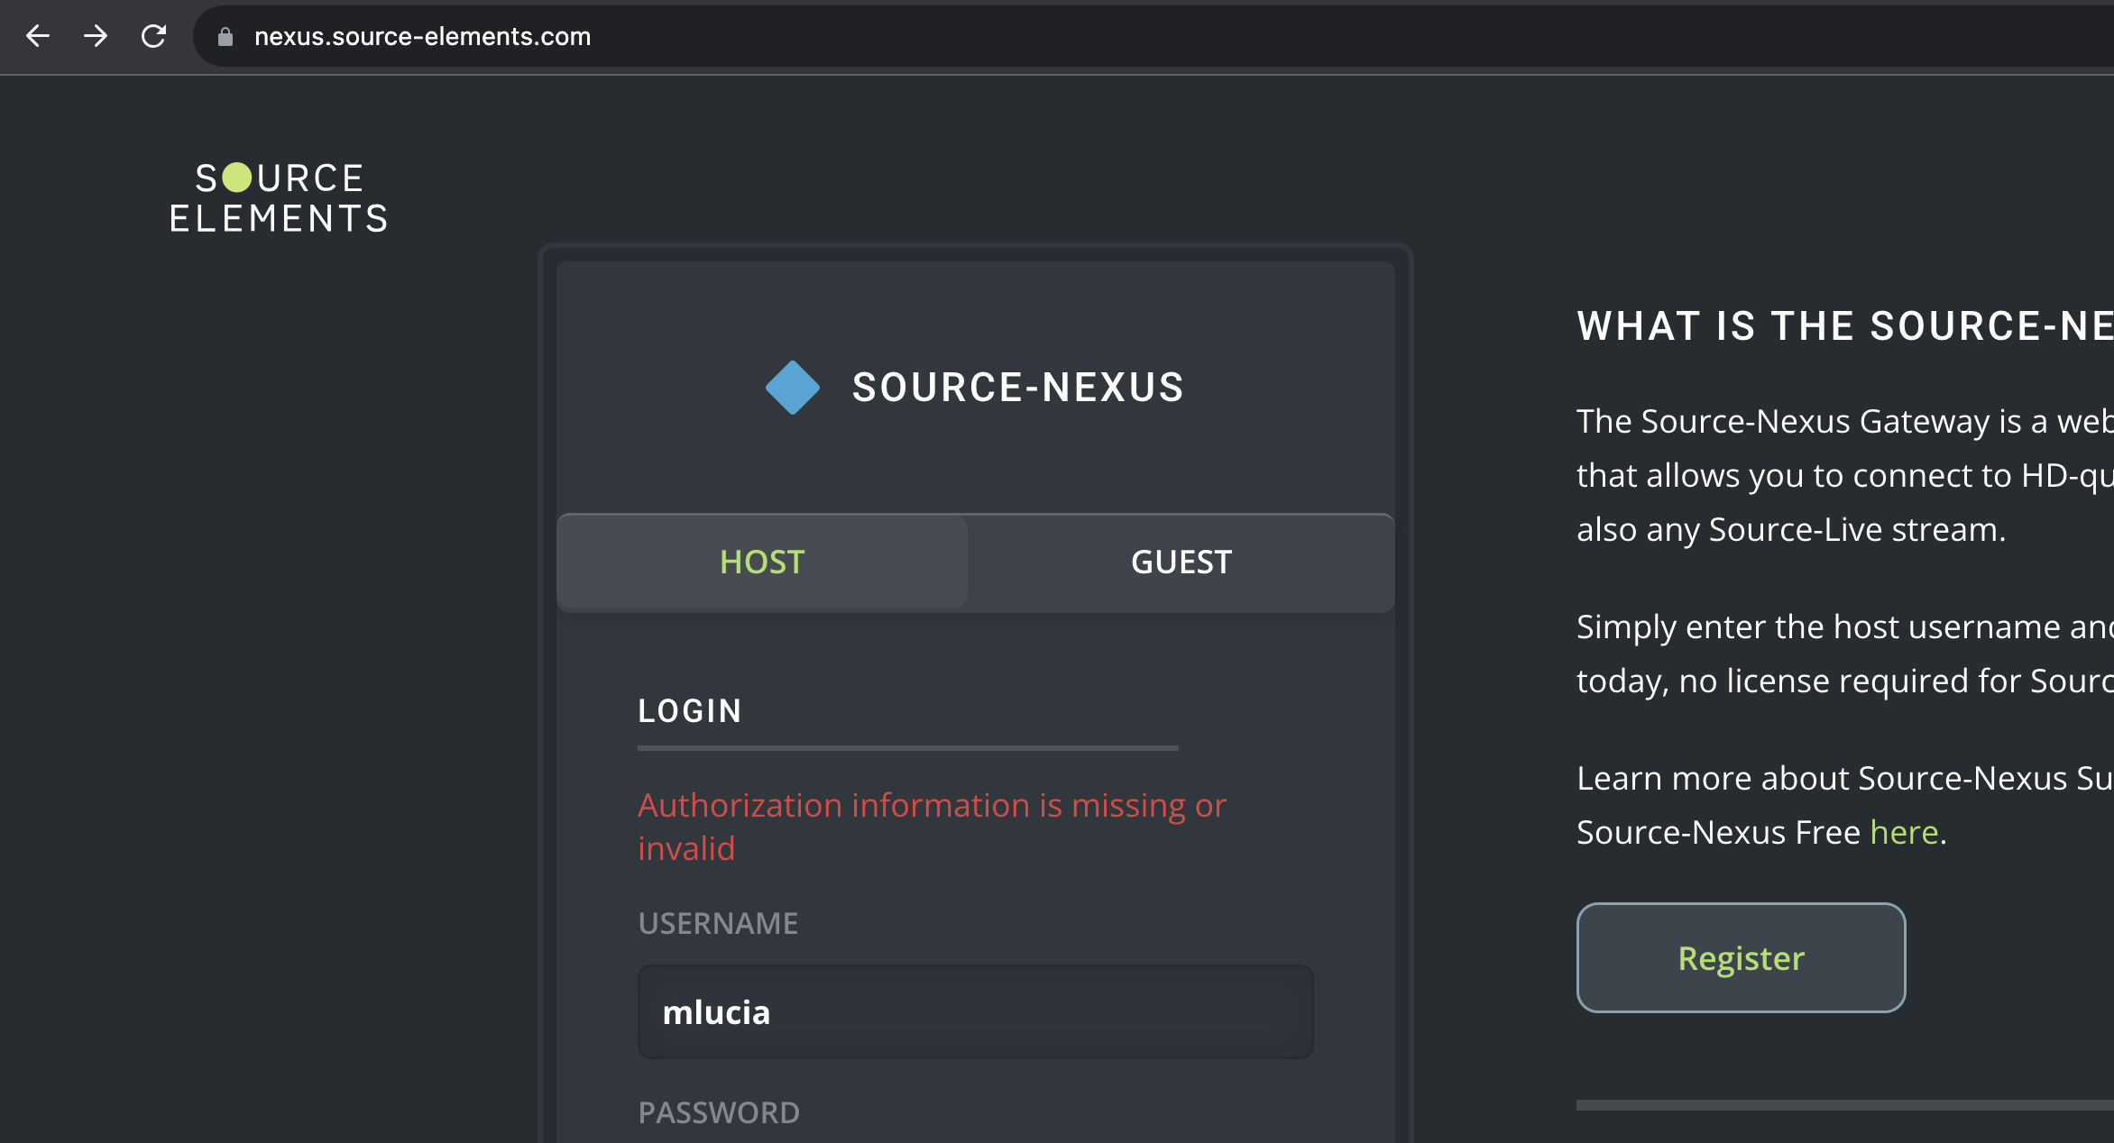Click the 'Simply enter the host username' paragraph

click(x=1843, y=654)
